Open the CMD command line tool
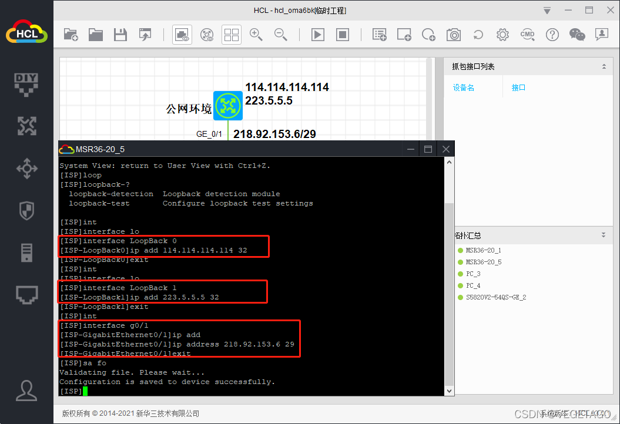 [527, 35]
